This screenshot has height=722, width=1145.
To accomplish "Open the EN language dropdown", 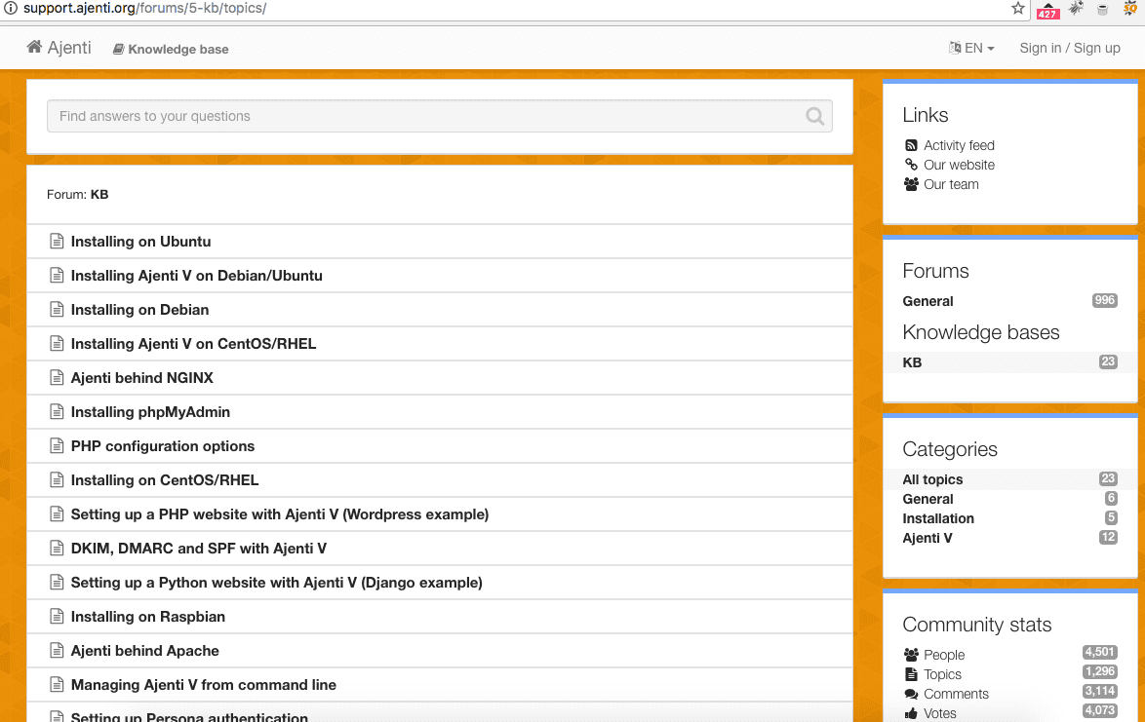I will pyautogui.click(x=971, y=48).
